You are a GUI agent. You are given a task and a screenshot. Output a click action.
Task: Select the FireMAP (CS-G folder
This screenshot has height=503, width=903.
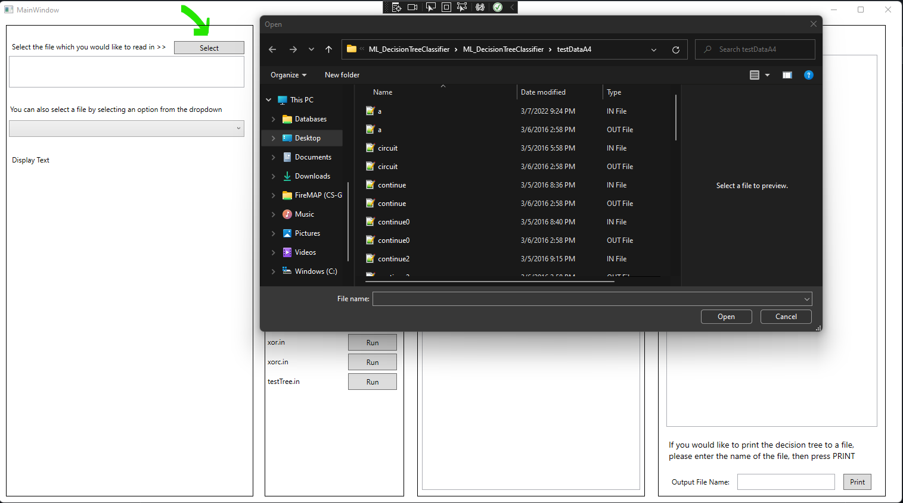[318, 195]
